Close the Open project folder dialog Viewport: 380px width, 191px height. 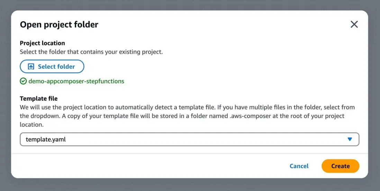click(354, 24)
